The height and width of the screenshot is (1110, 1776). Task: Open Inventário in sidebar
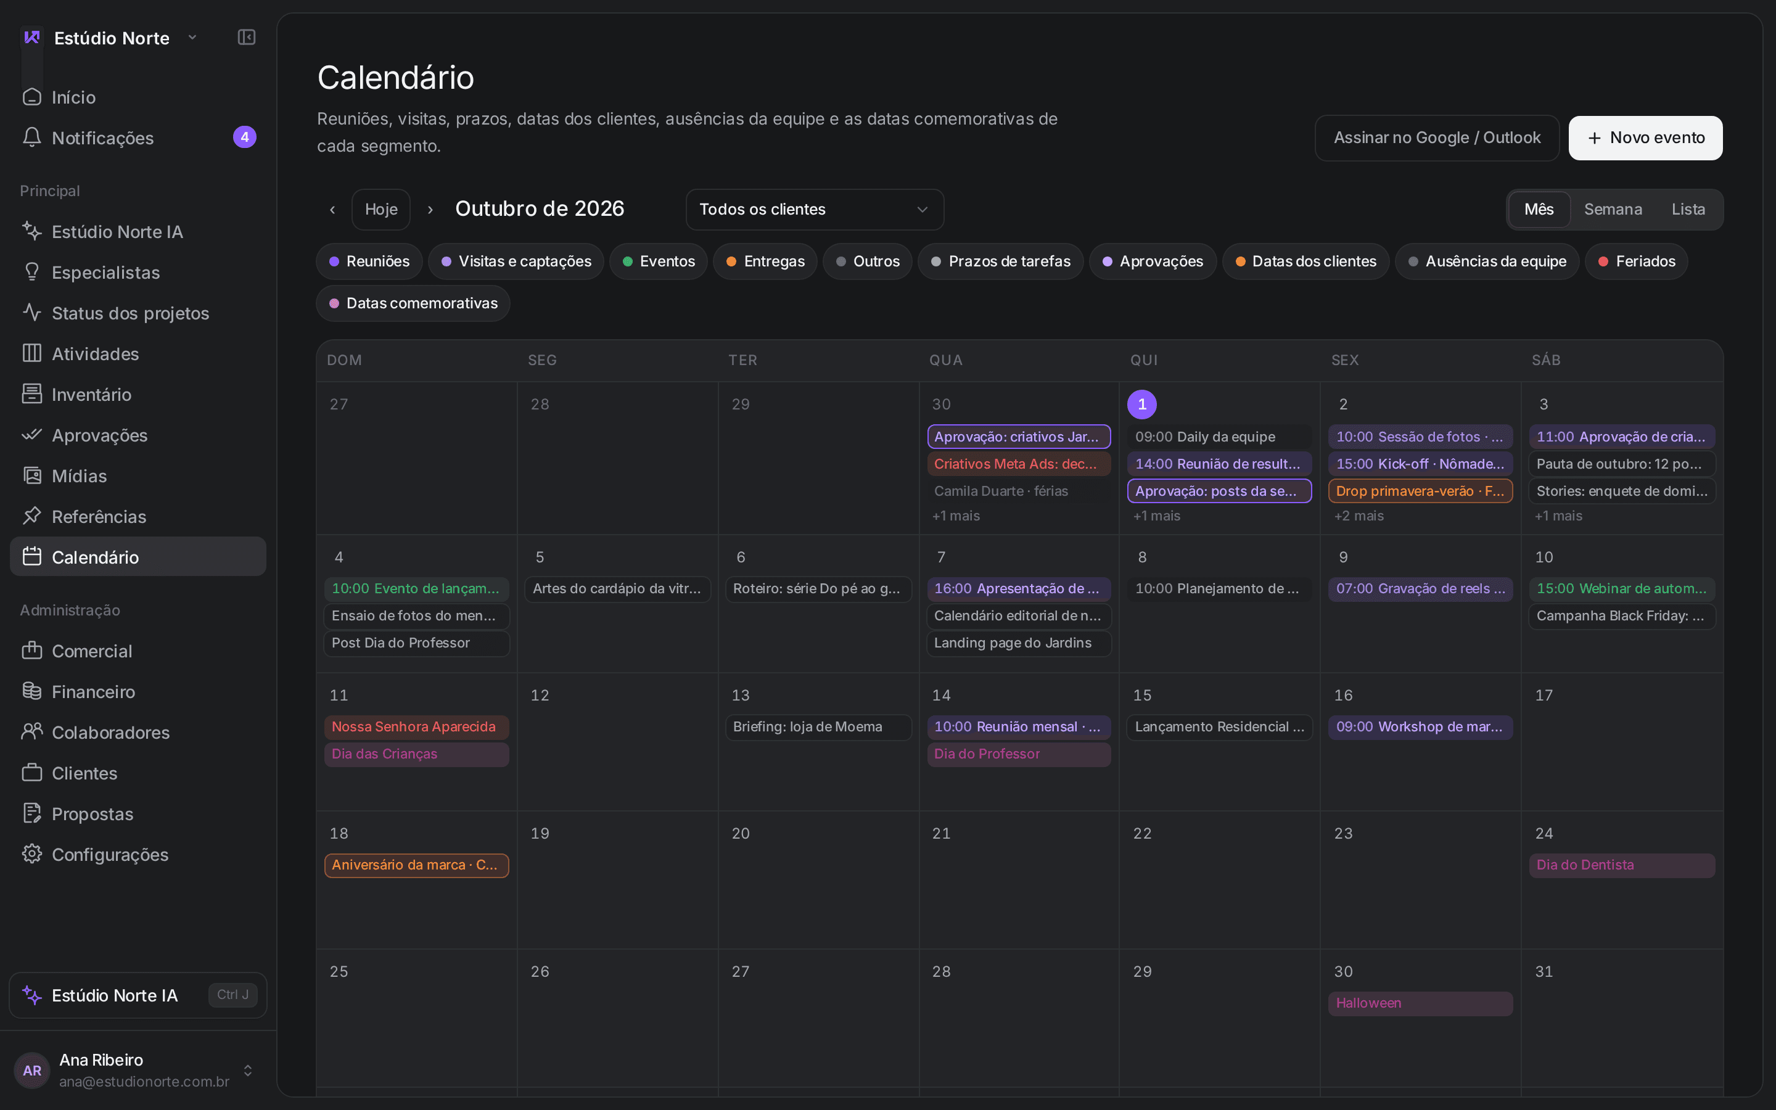pyautogui.click(x=138, y=394)
